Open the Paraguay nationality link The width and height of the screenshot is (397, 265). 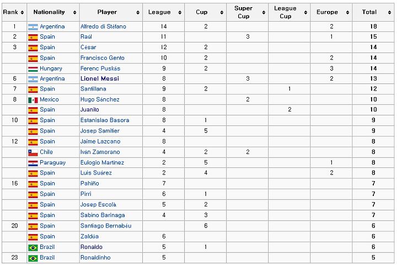click(53, 162)
